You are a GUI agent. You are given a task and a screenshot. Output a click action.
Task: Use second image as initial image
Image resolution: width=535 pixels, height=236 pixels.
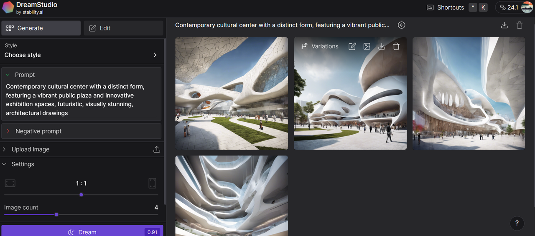point(367,46)
